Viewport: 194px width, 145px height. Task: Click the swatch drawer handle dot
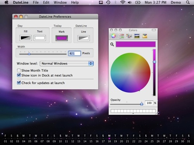pos(133,114)
